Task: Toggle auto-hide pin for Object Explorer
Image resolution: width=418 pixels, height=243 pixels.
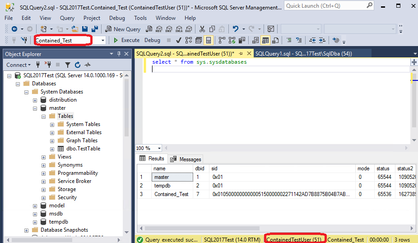Action: (119, 54)
